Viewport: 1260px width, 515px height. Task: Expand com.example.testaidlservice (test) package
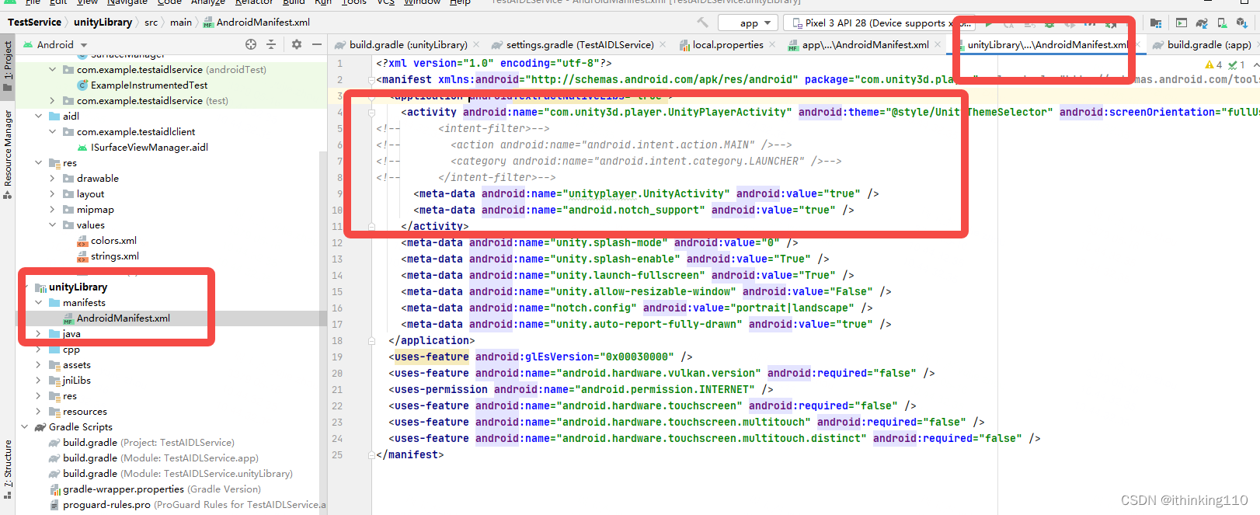tap(52, 101)
